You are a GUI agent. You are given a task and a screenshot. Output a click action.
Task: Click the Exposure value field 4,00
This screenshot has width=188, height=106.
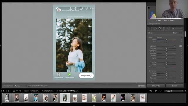pos(180,46)
